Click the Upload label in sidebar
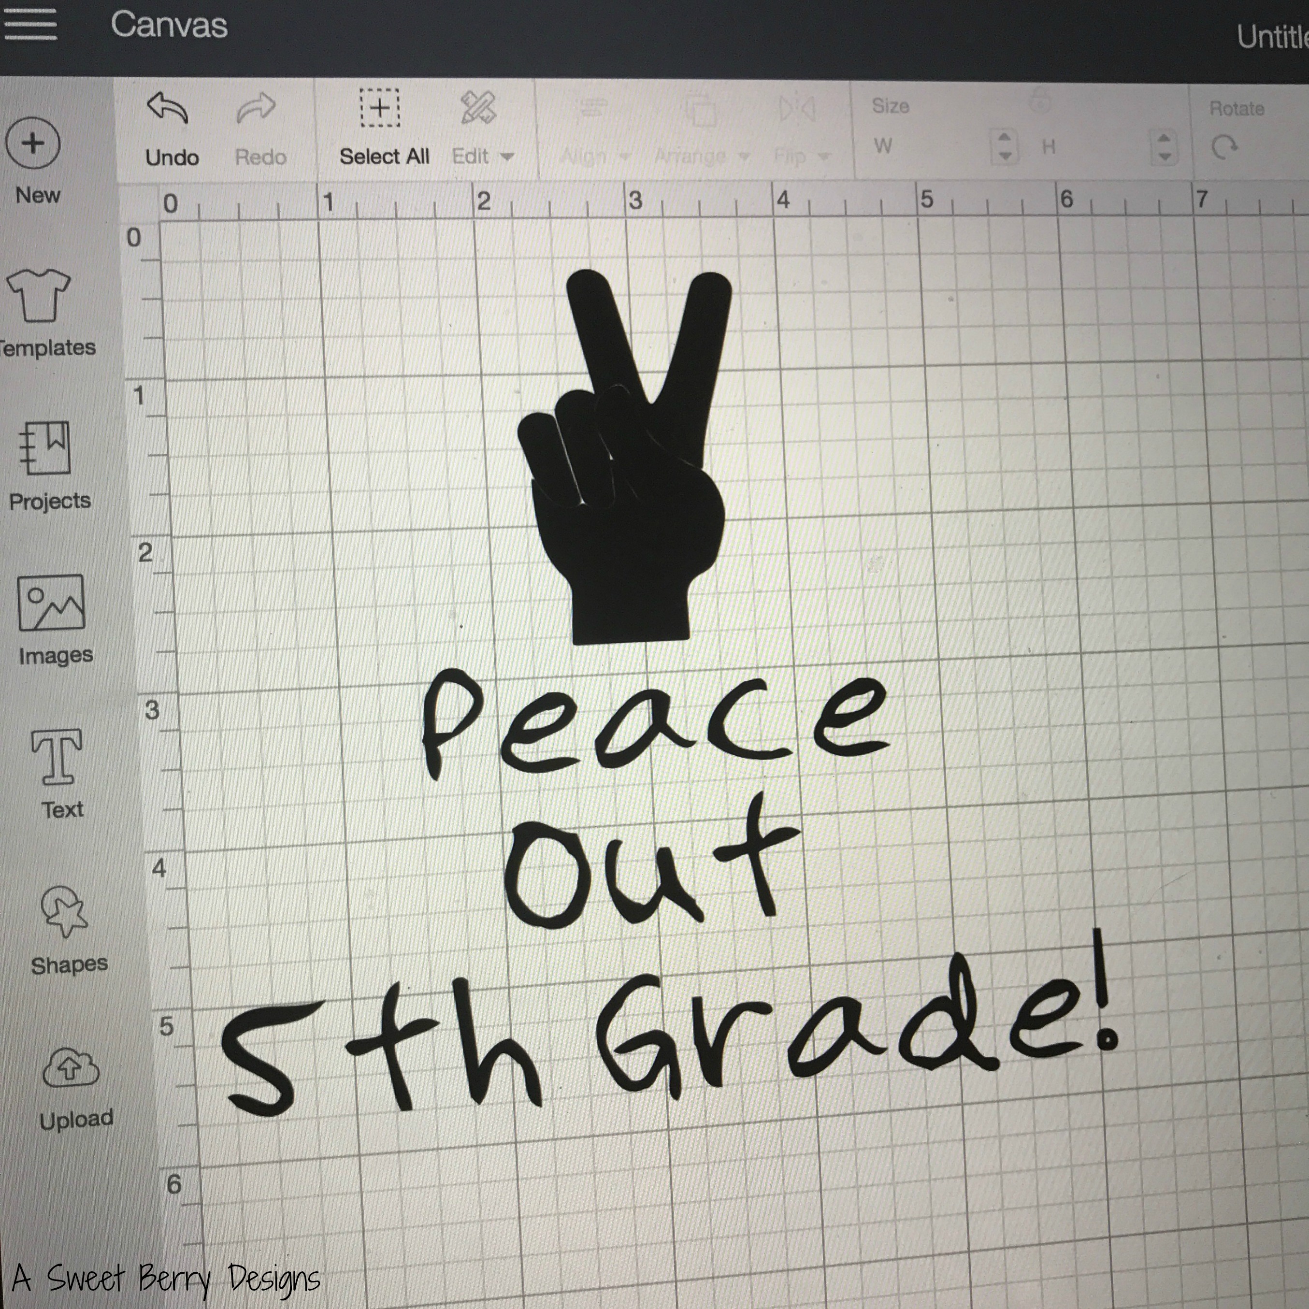The height and width of the screenshot is (1309, 1309). point(76,1119)
